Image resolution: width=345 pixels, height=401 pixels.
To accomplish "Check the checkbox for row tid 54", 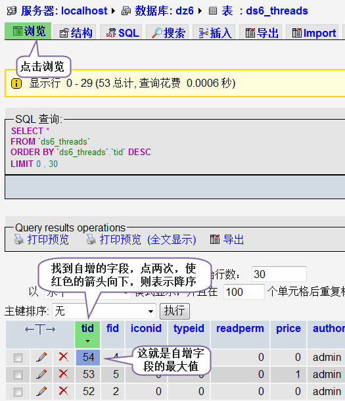I will [x=18, y=358].
